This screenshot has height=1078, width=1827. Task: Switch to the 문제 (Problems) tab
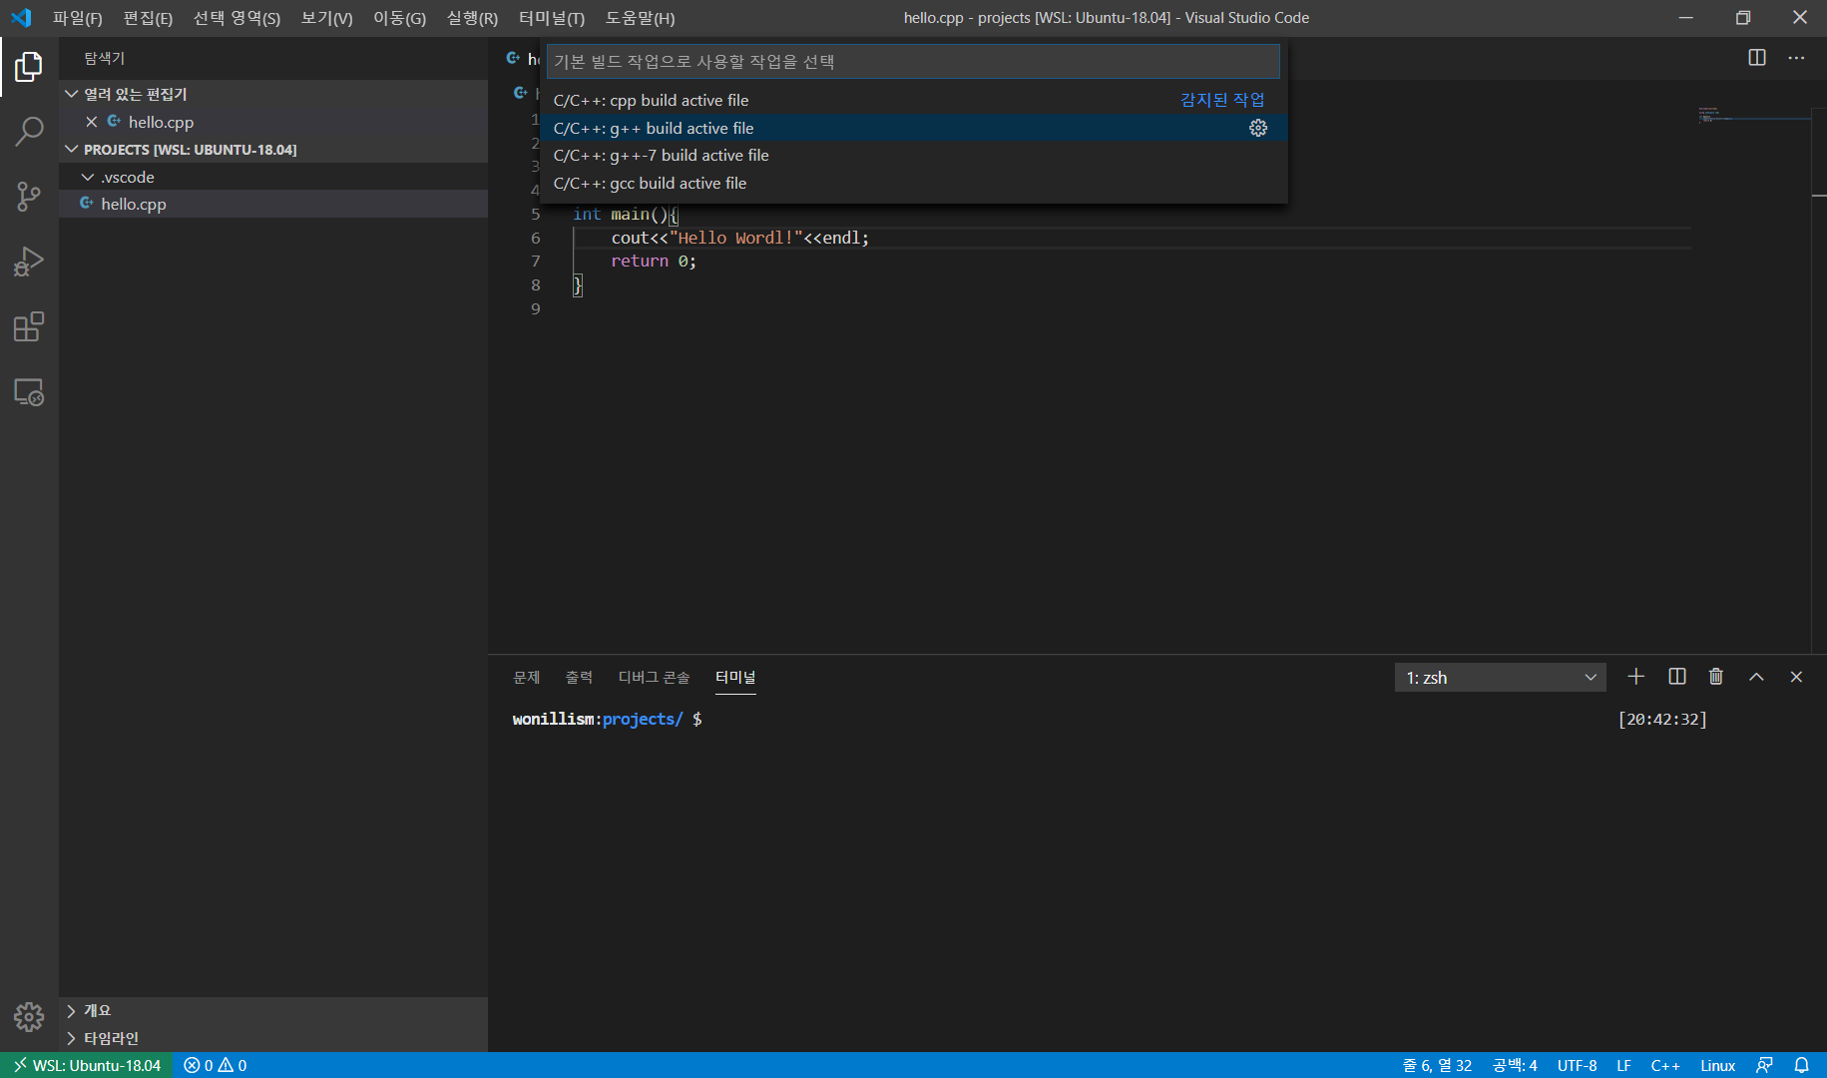point(527,677)
